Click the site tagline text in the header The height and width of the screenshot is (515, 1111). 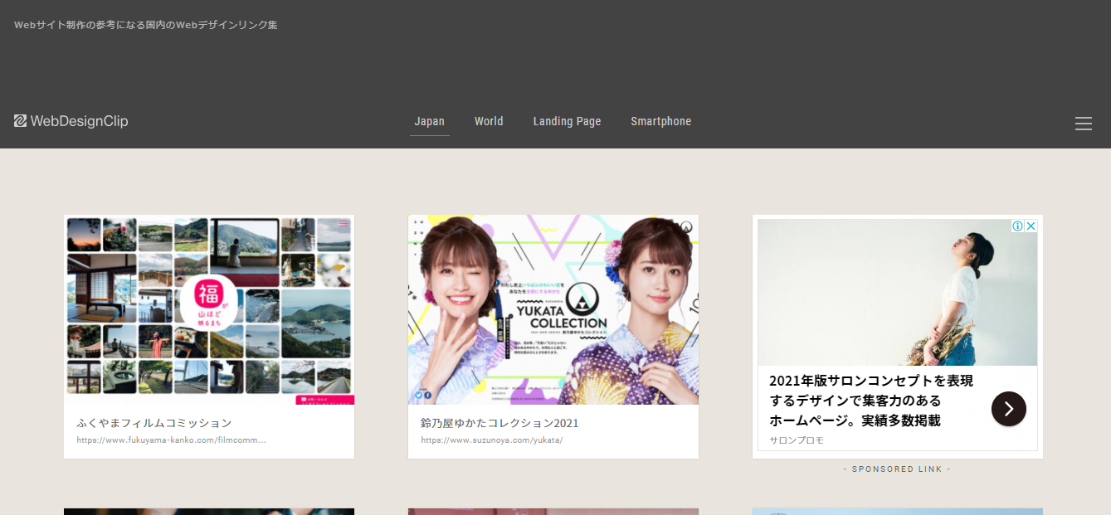146,25
